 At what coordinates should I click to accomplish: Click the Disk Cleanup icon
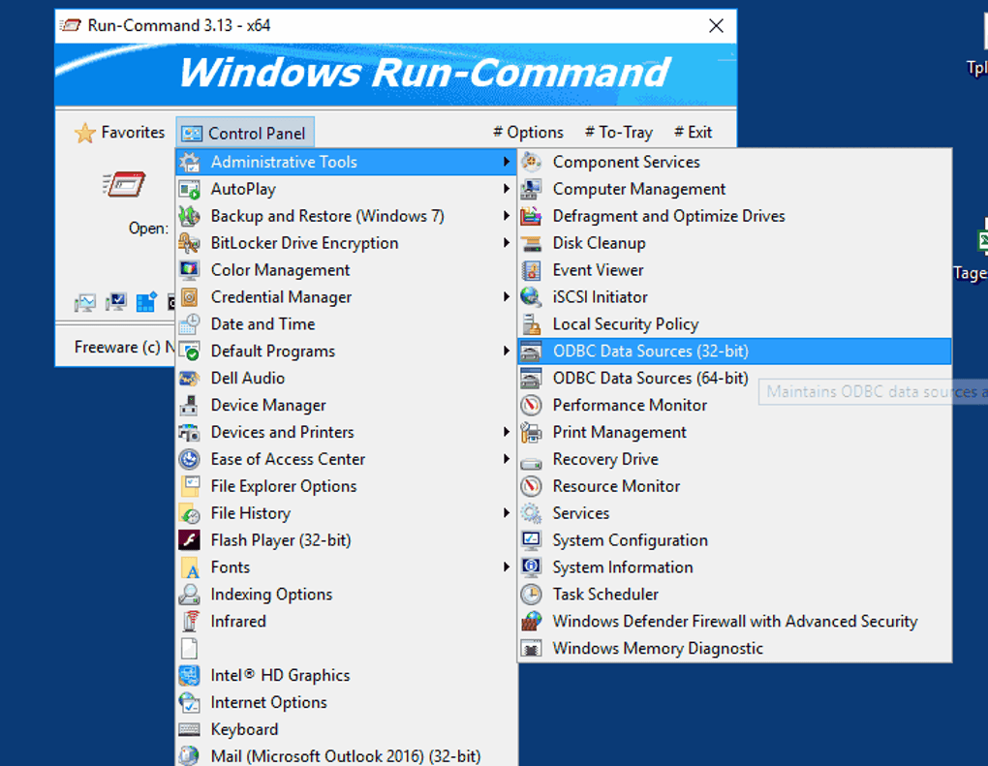tap(531, 243)
